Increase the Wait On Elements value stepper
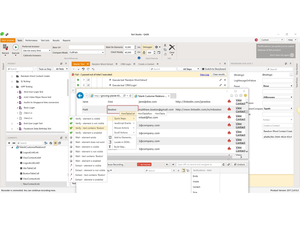300x225 pixels. 135,46
